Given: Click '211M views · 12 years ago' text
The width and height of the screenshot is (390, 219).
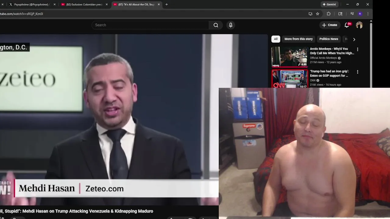Looking at the screenshot, I should 325,62.
